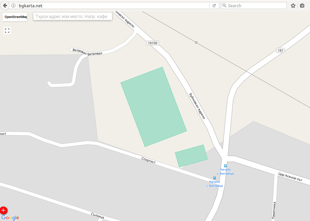Select the lower Начало с. Бистрица bus stop icon
Viewport: 310px width, 221px height.
tap(215, 178)
